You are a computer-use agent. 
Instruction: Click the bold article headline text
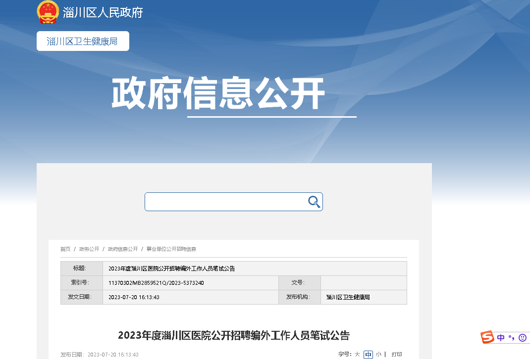(234, 335)
